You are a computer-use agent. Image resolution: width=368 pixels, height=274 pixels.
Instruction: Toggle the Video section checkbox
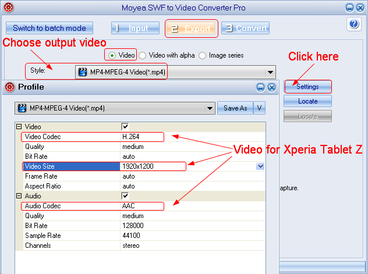[x=125, y=127]
